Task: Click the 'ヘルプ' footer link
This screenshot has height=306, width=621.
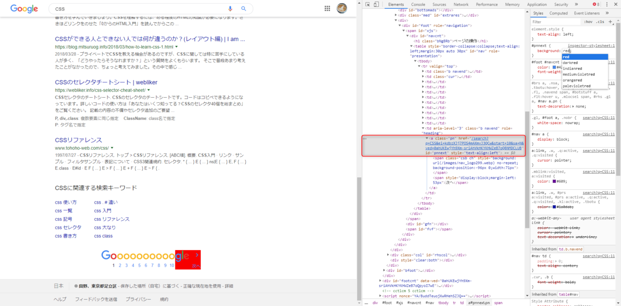Action: tap(60, 299)
